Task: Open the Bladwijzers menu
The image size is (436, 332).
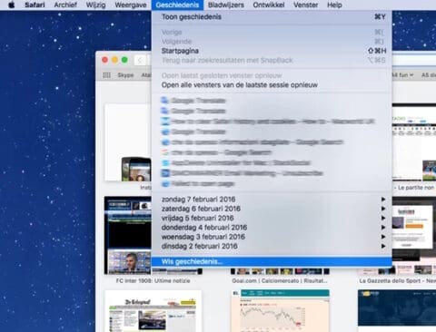Action: (x=226, y=5)
